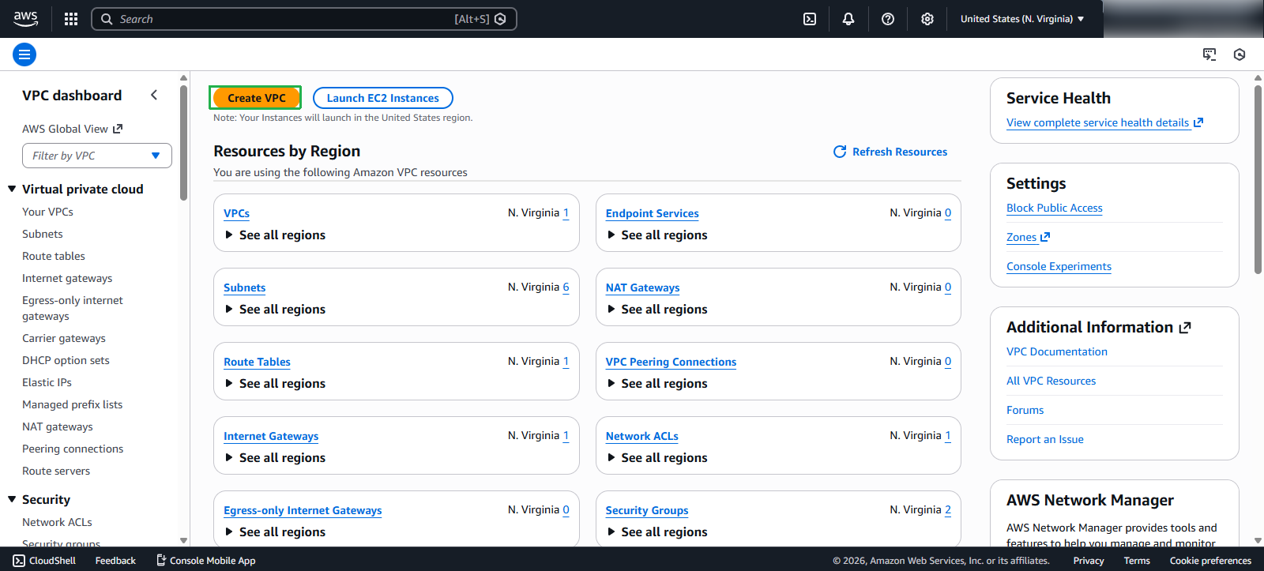Click the Amazon Q icon in search box

[x=500, y=19]
